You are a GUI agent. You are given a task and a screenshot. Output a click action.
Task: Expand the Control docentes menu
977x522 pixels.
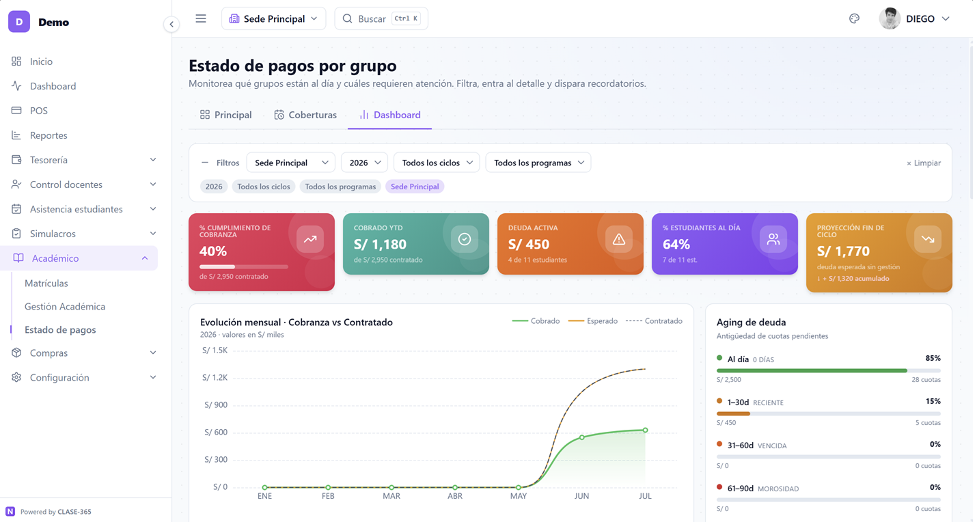(x=153, y=184)
